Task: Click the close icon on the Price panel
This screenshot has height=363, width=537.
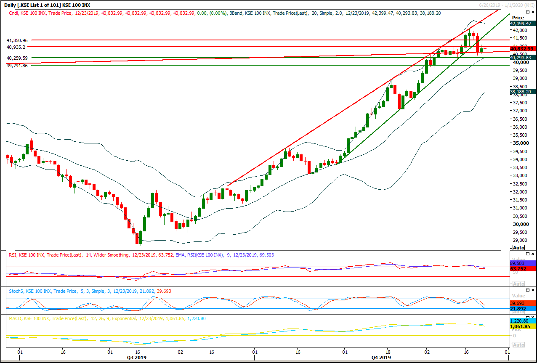Action: 533,12
